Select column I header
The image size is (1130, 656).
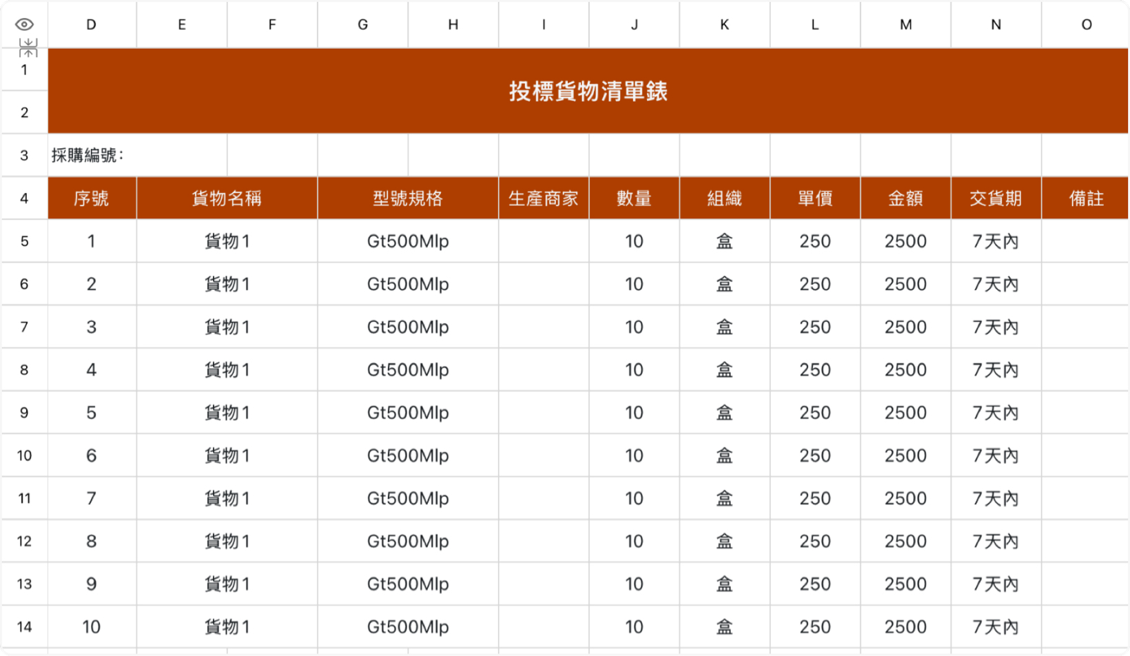544,25
